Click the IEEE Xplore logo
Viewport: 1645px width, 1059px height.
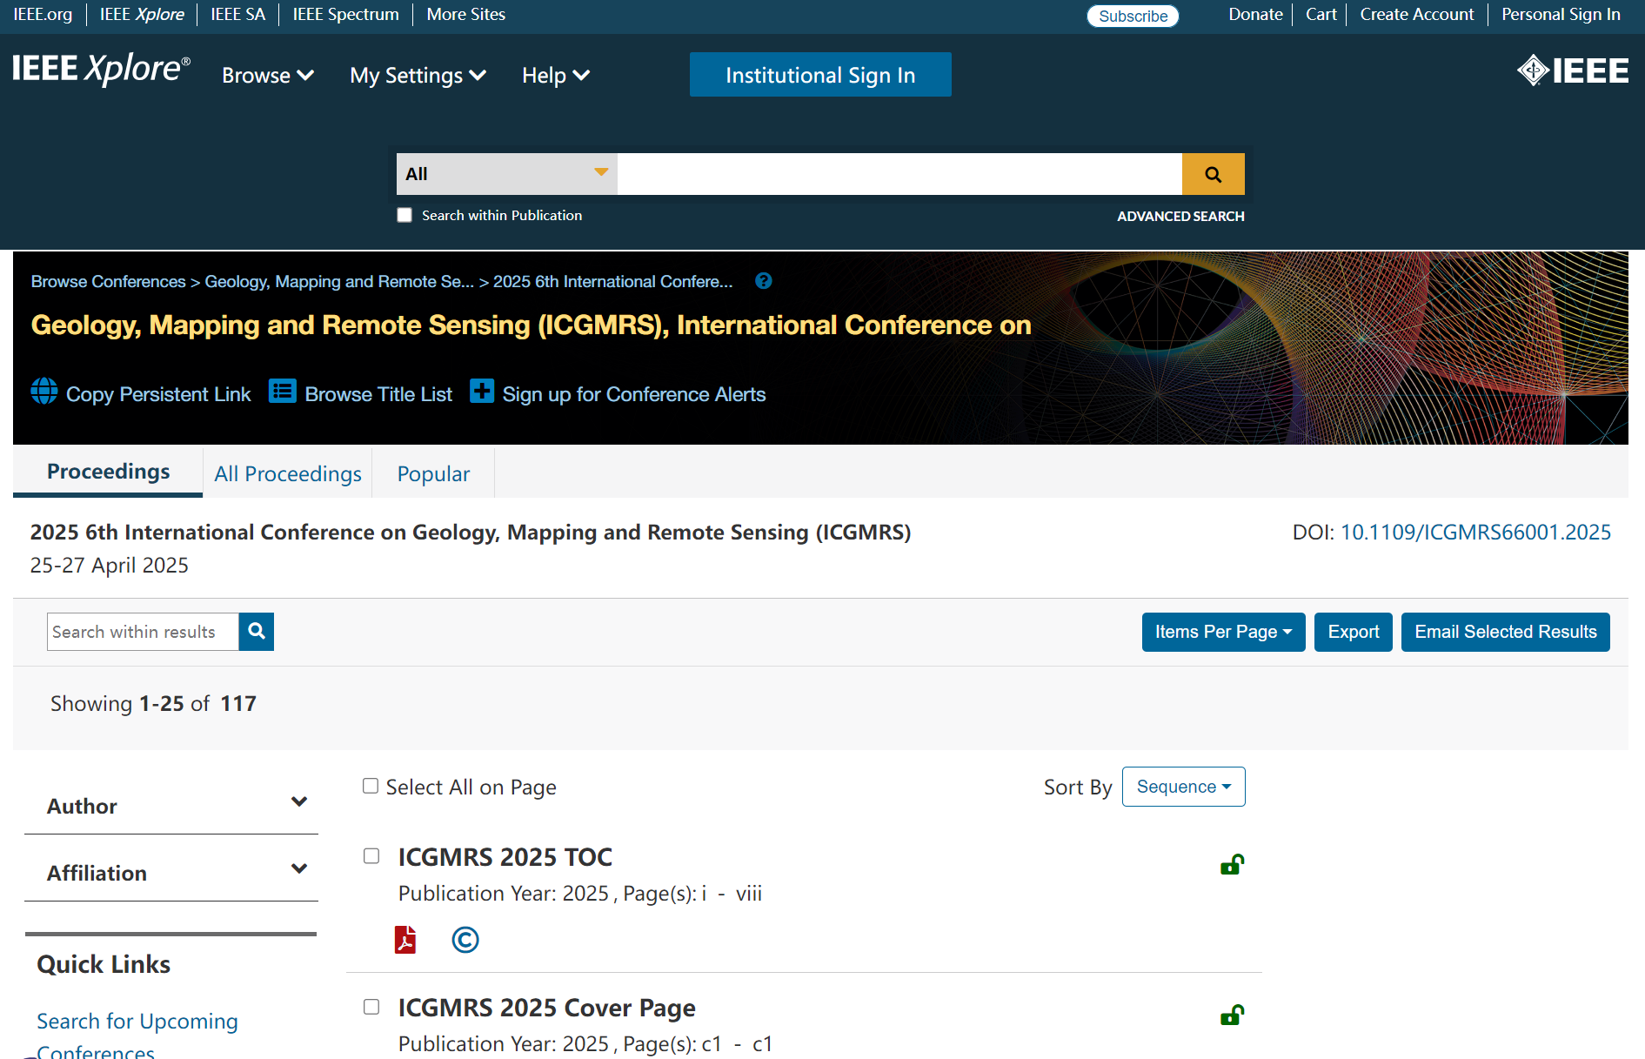101,70
